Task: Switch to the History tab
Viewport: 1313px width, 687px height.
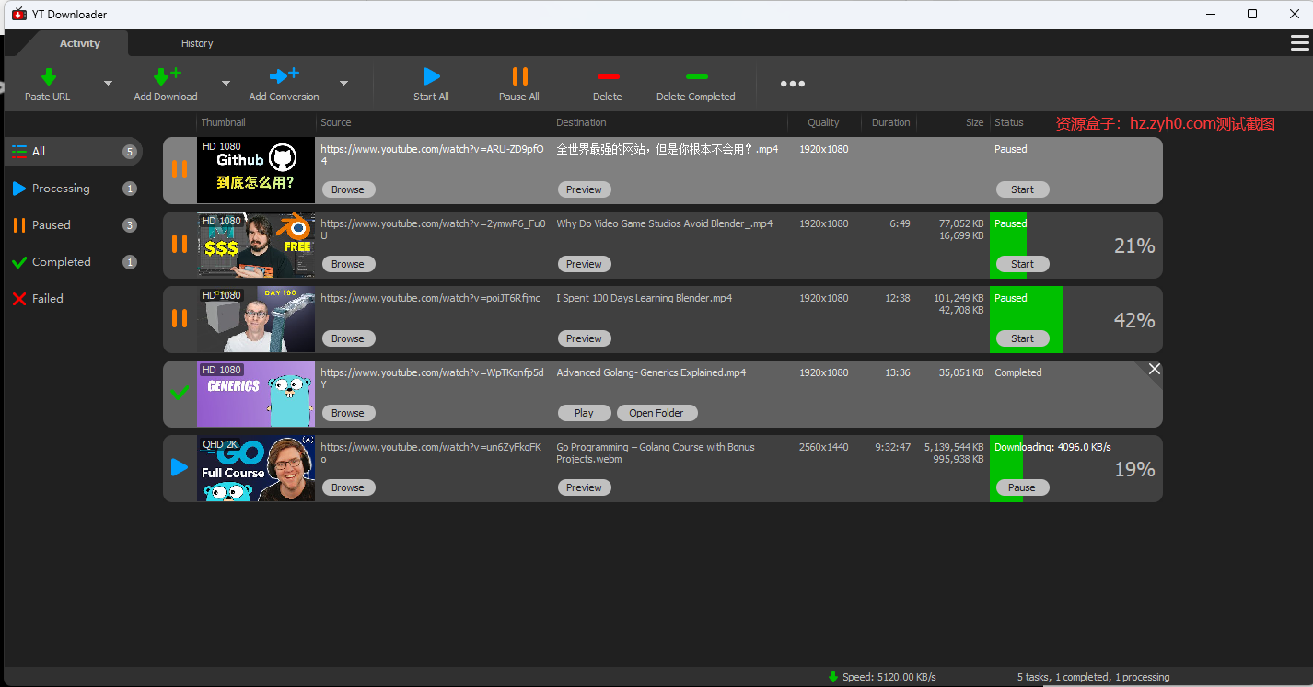Action: pyautogui.click(x=197, y=43)
